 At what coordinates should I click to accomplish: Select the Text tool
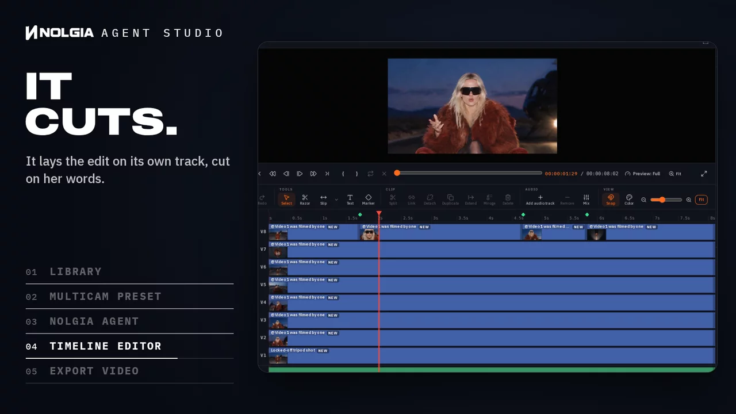(350, 199)
